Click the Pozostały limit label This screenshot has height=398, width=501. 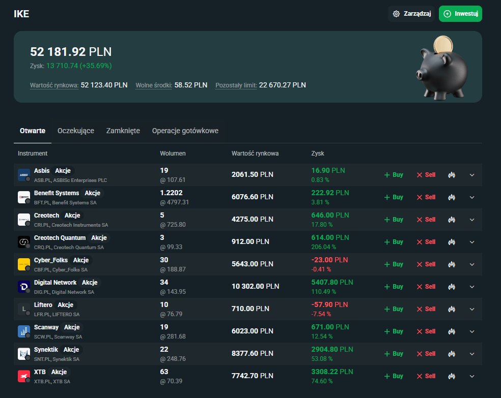236,85
